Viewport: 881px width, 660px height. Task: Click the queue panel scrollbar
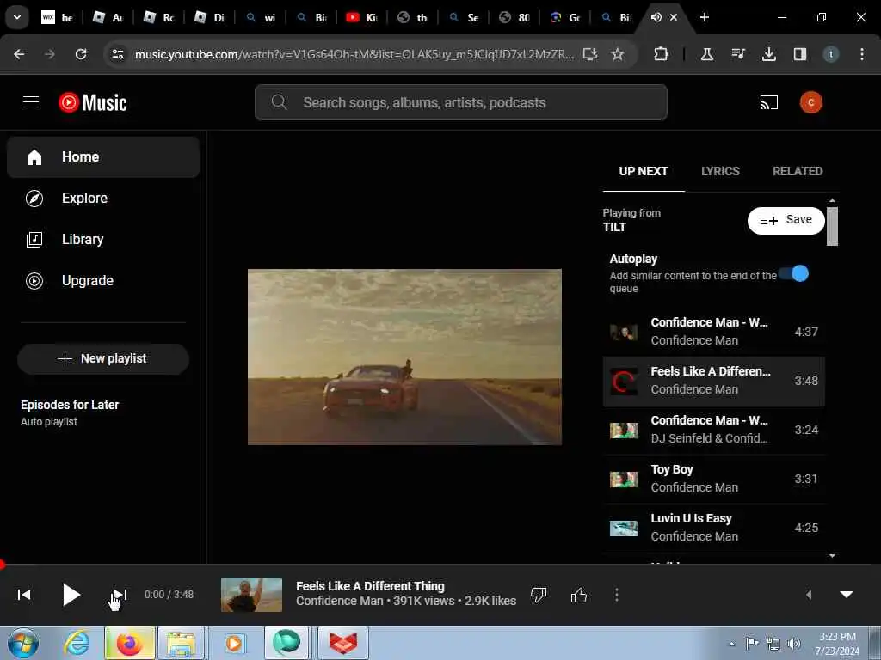(x=832, y=226)
